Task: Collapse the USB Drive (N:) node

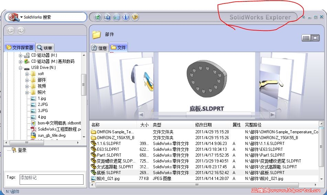Action: point(20,68)
